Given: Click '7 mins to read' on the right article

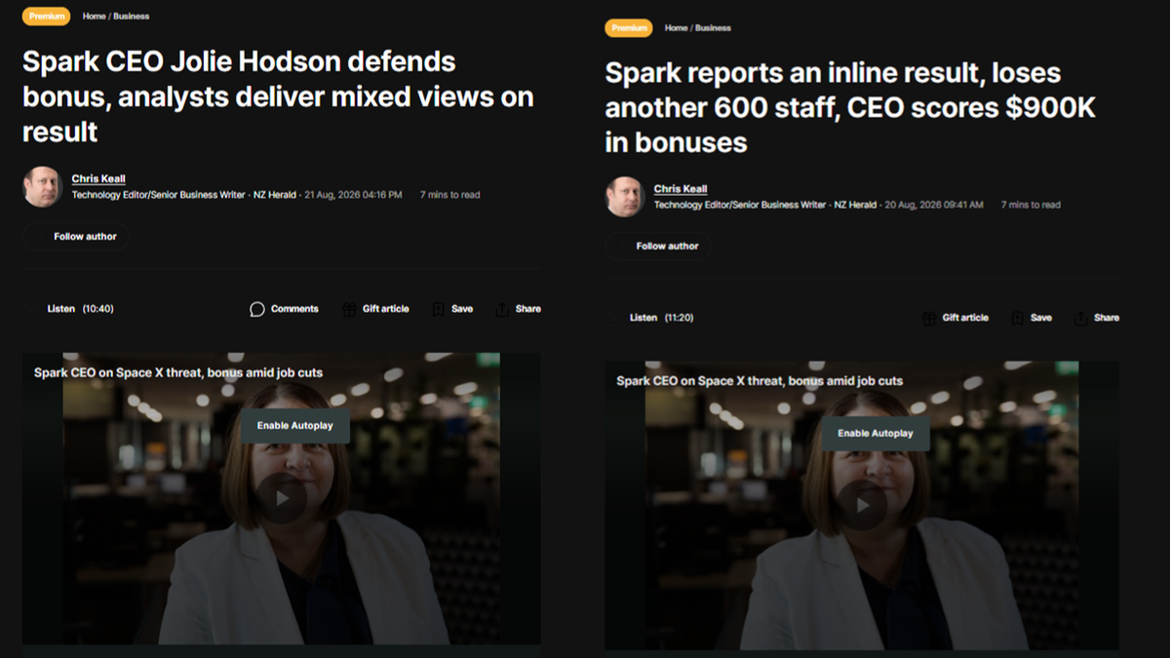Looking at the screenshot, I should (1031, 205).
